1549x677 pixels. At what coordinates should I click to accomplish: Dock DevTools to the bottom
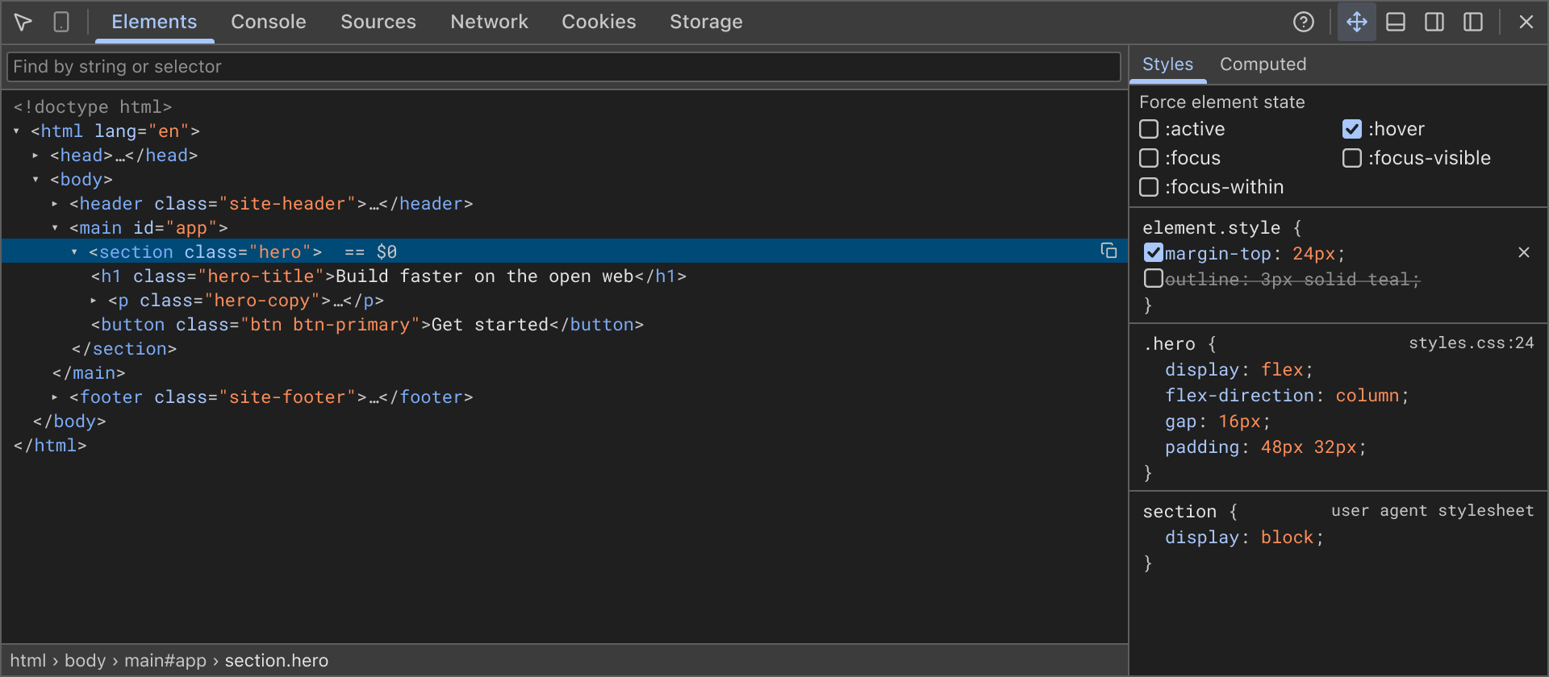1396,22
